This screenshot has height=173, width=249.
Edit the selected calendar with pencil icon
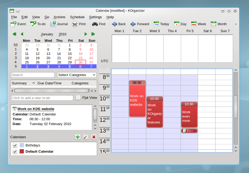[x=86, y=137]
